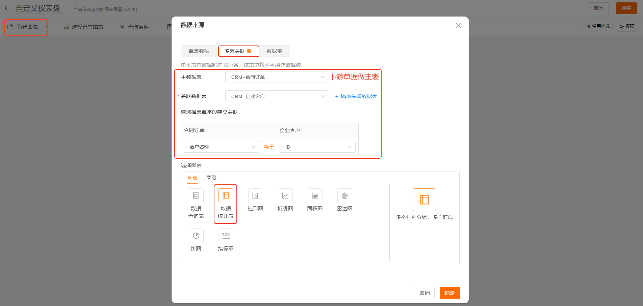Open the 主数据表 dropdown showing CRM--合同订单
The height and width of the screenshot is (306, 643).
pos(277,77)
